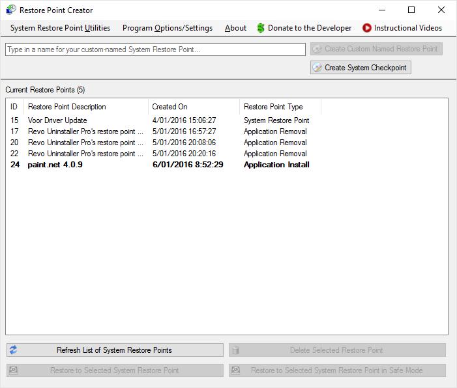
Task: Click the green dollar Donate icon
Action: coord(261,28)
